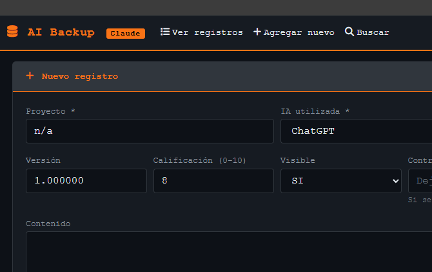
Task: Click the Nuevo registro heading text
Action: pos(80,76)
